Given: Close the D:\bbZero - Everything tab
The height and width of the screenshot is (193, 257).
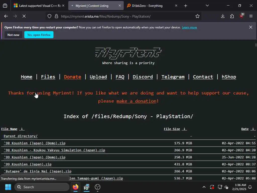Looking at the screenshot, I should click(x=176, y=6).
